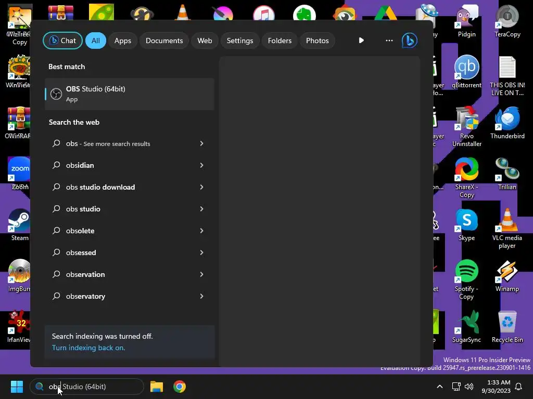Switch to the Web filter tab
Image resolution: width=533 pixels, height=399 pixels.
[x=205, y=41]
